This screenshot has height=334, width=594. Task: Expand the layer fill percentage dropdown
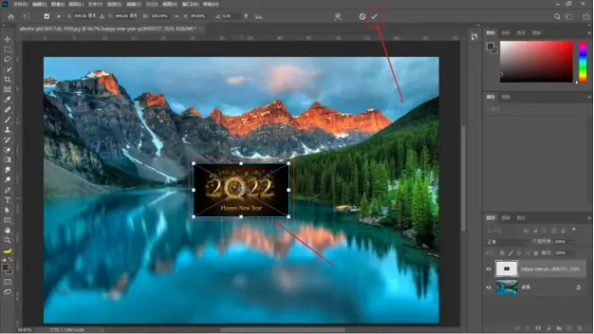pos(571,253)
